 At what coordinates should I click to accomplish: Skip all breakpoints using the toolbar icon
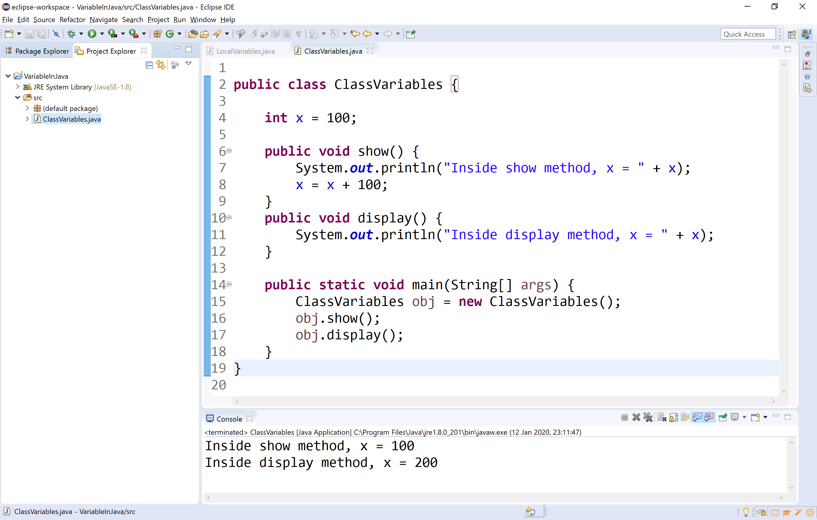(x=56, y=33)
